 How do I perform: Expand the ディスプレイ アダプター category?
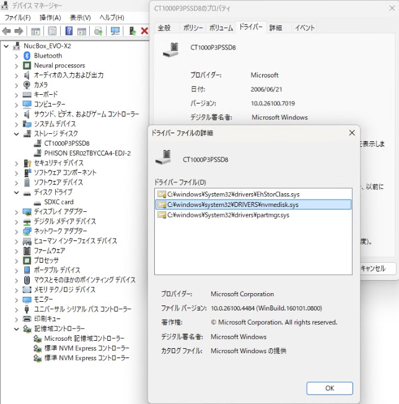(x=17, y=211)
